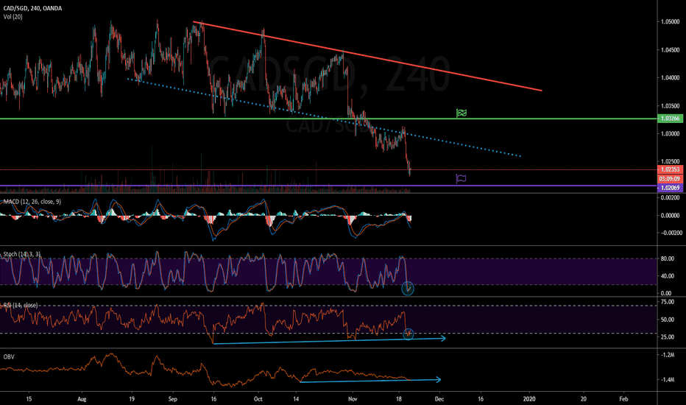Click the purple 1.02069 price label
This screenshot has width=686, height=405.
pyautogui.click(x=671, y=189)
